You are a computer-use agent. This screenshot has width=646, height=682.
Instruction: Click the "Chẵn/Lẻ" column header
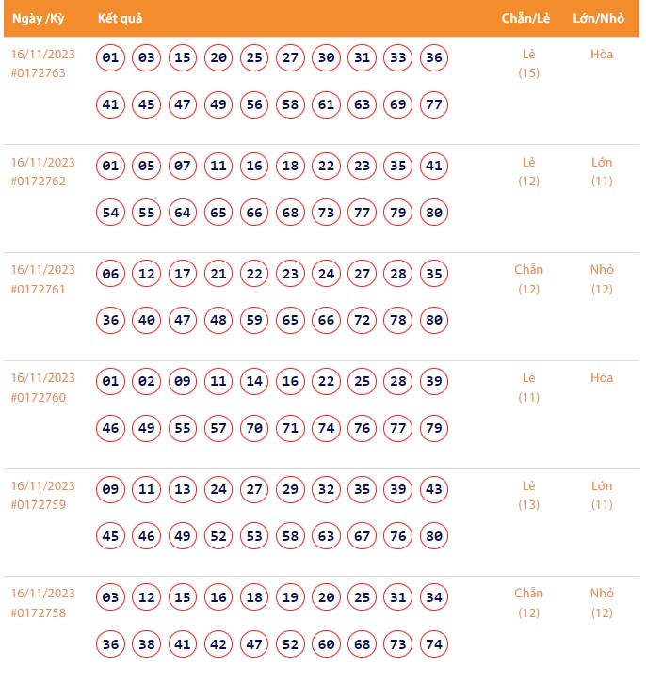526,19
